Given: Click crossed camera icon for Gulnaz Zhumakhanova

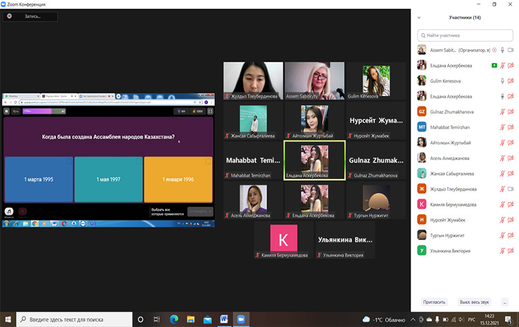Looking at the screenshot, I should tap(510, 111).
